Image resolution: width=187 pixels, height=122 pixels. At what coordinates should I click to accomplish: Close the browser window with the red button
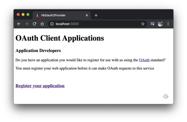18,15
